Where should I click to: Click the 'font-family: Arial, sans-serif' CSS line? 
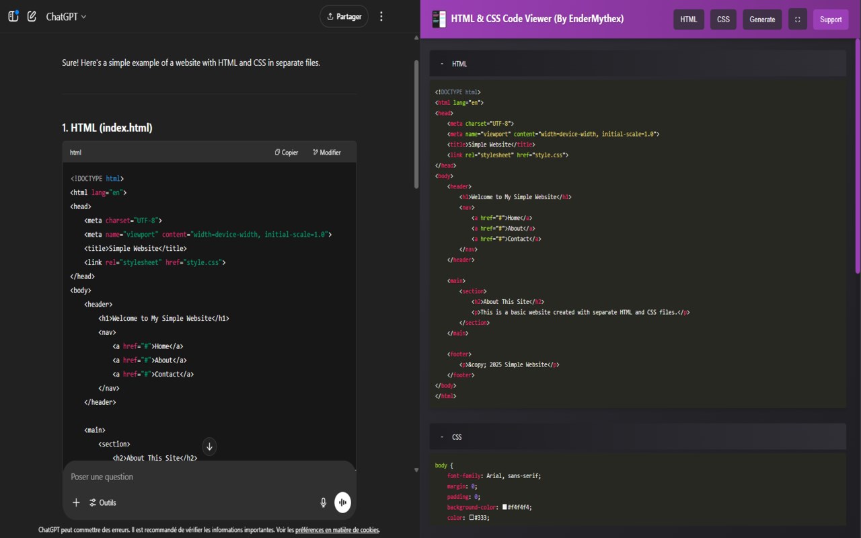(x=494, y=476)
